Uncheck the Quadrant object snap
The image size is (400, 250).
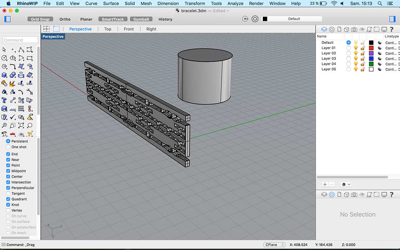click(8, 199)
